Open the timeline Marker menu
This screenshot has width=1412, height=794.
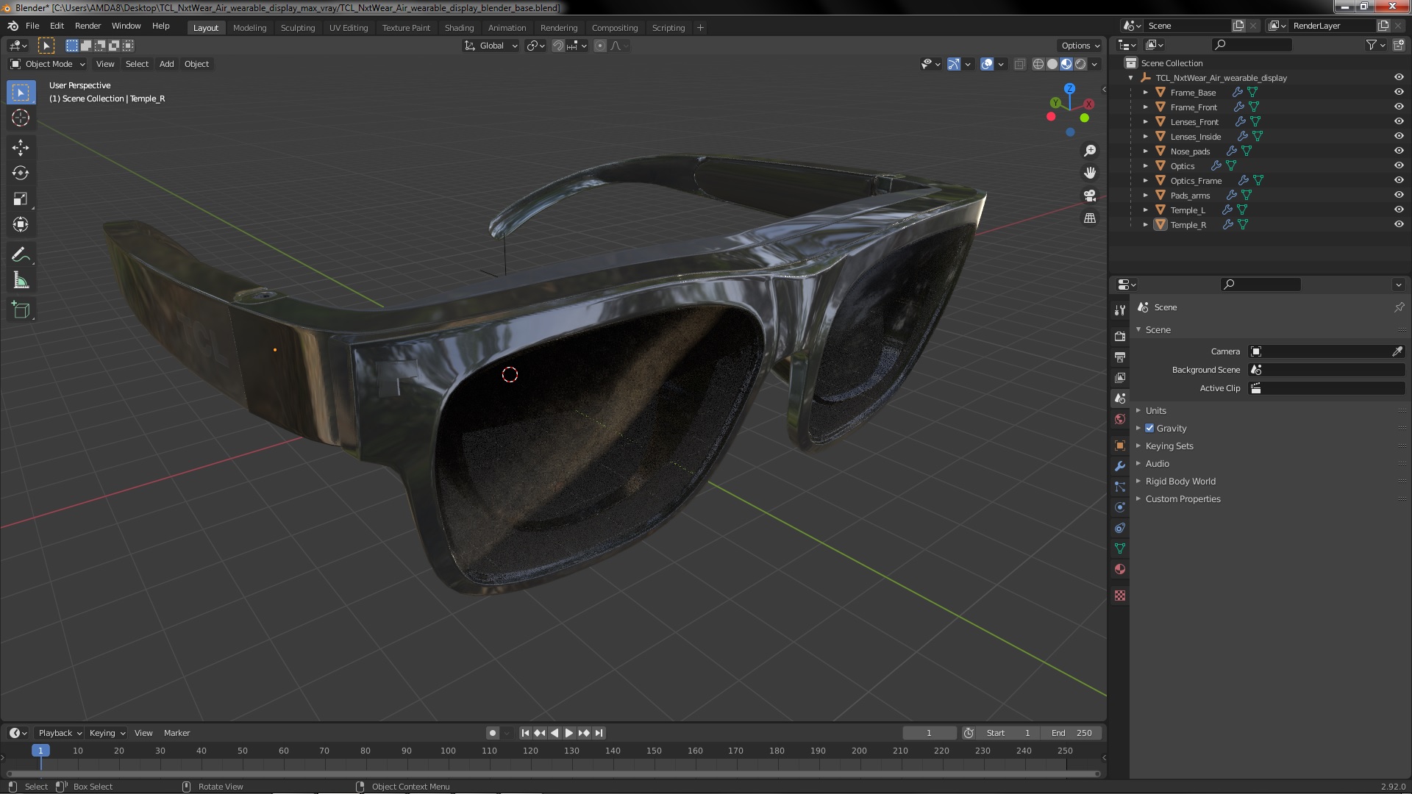(176, 733)
